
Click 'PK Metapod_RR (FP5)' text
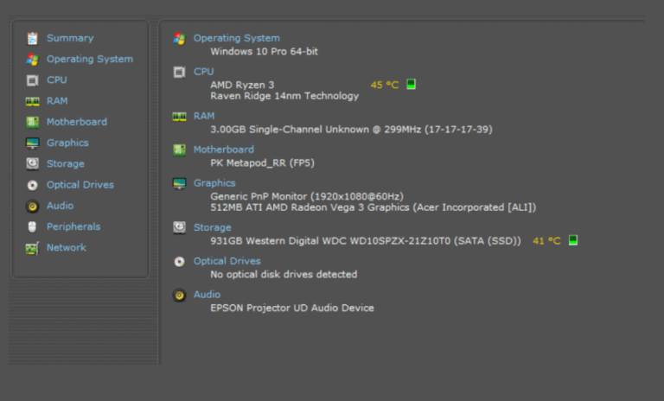[263, 163]
